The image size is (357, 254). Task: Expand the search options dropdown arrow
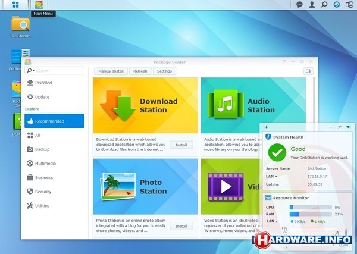click(33, 71)
